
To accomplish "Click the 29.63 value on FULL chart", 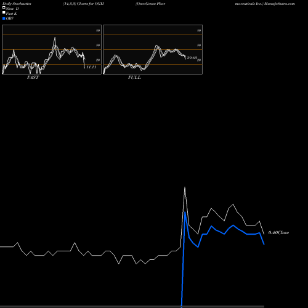I will point(192,58).
